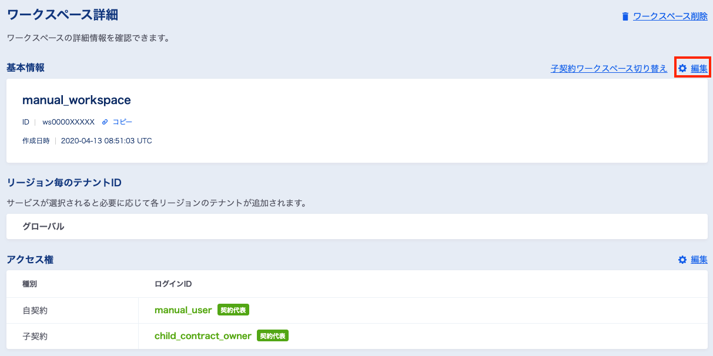Select the グローバル region row
Screen dimensions: 713x356
point(43,226)
